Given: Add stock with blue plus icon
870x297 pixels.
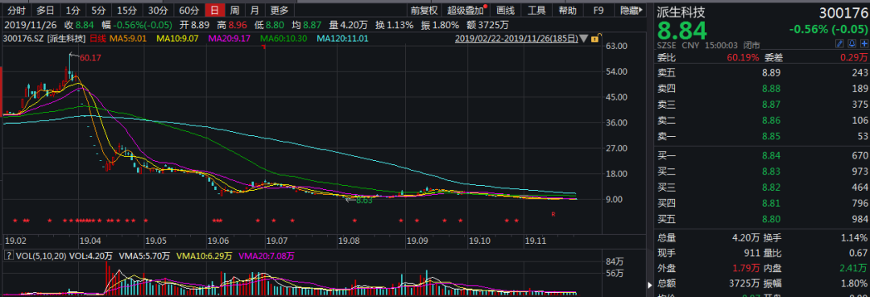Looking at the screenshot, I should pos(864,44).
